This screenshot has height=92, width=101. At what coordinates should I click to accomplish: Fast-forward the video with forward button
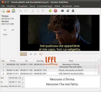click(x=35, y=54)
